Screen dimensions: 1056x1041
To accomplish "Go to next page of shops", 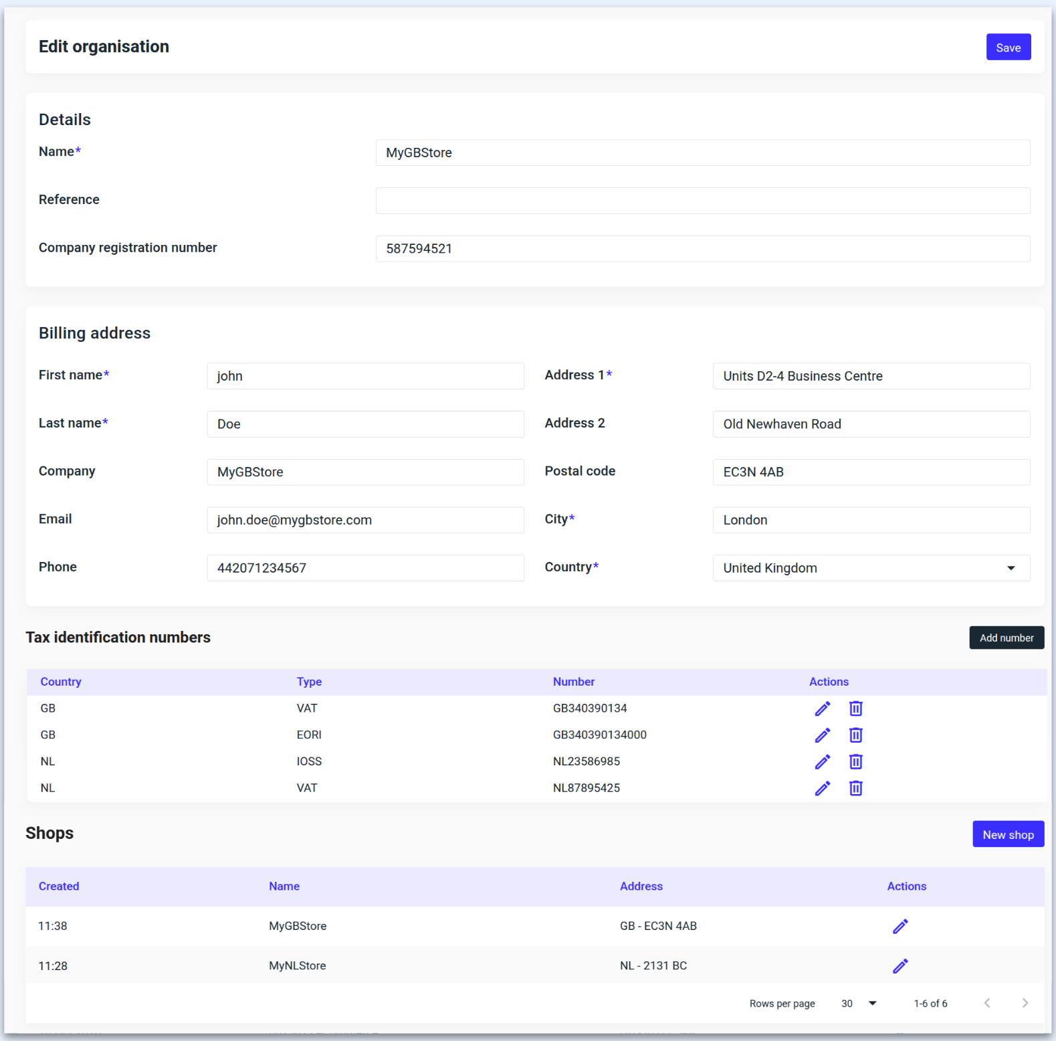I will [x=1025, y=1003].
